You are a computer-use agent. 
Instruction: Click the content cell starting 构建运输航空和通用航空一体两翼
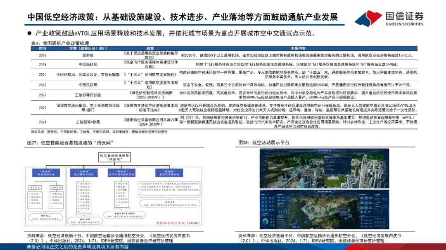point(298,75)
